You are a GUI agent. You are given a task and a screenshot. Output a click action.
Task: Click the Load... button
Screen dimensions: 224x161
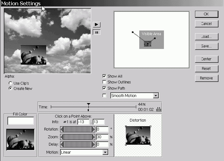206,37
